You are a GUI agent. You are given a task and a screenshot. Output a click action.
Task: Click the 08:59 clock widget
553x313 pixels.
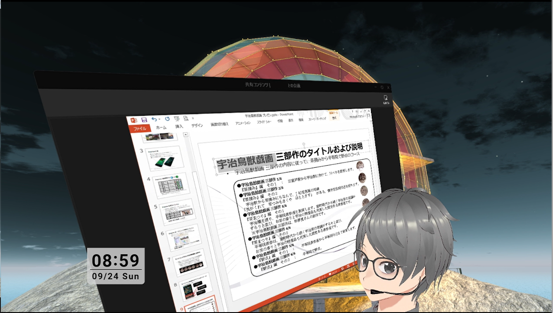116,261
